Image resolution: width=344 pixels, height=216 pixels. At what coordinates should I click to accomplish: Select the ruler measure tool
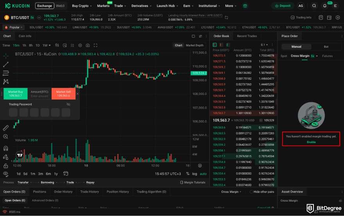[6, 128]
